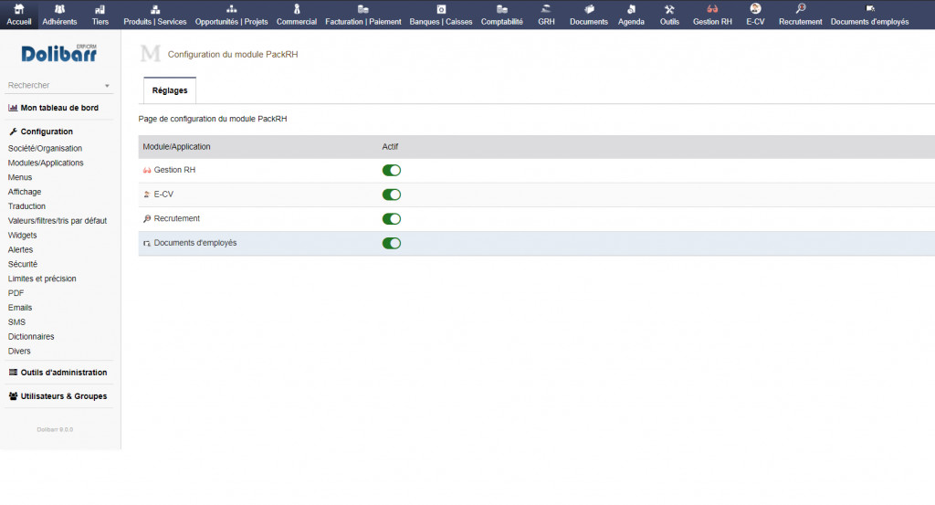Screen dimensions: 935x505
Task: Open Facturation | Paiement icon
Action: (x=363, y=9)
